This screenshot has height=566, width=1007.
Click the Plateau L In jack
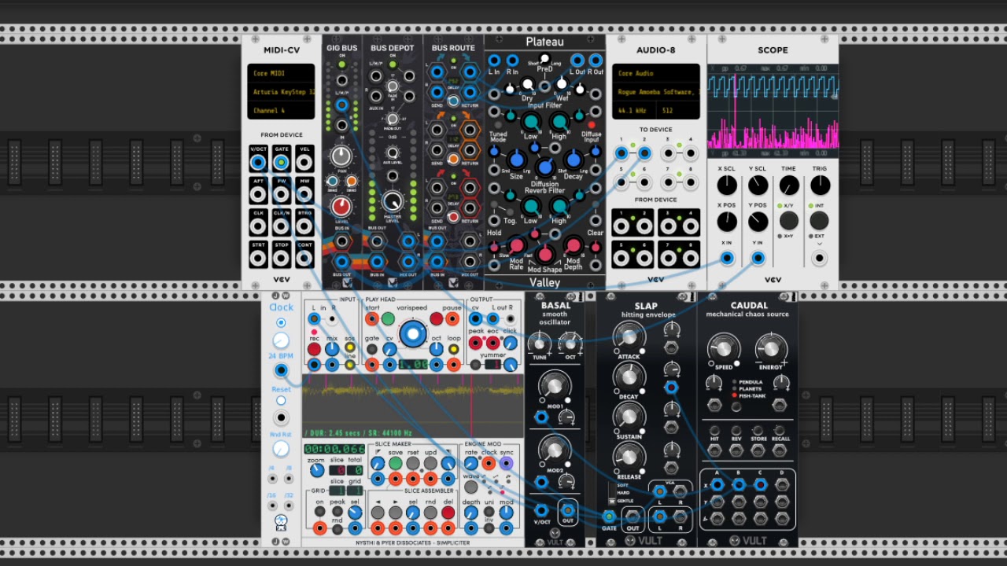click(x=494, y=61)
